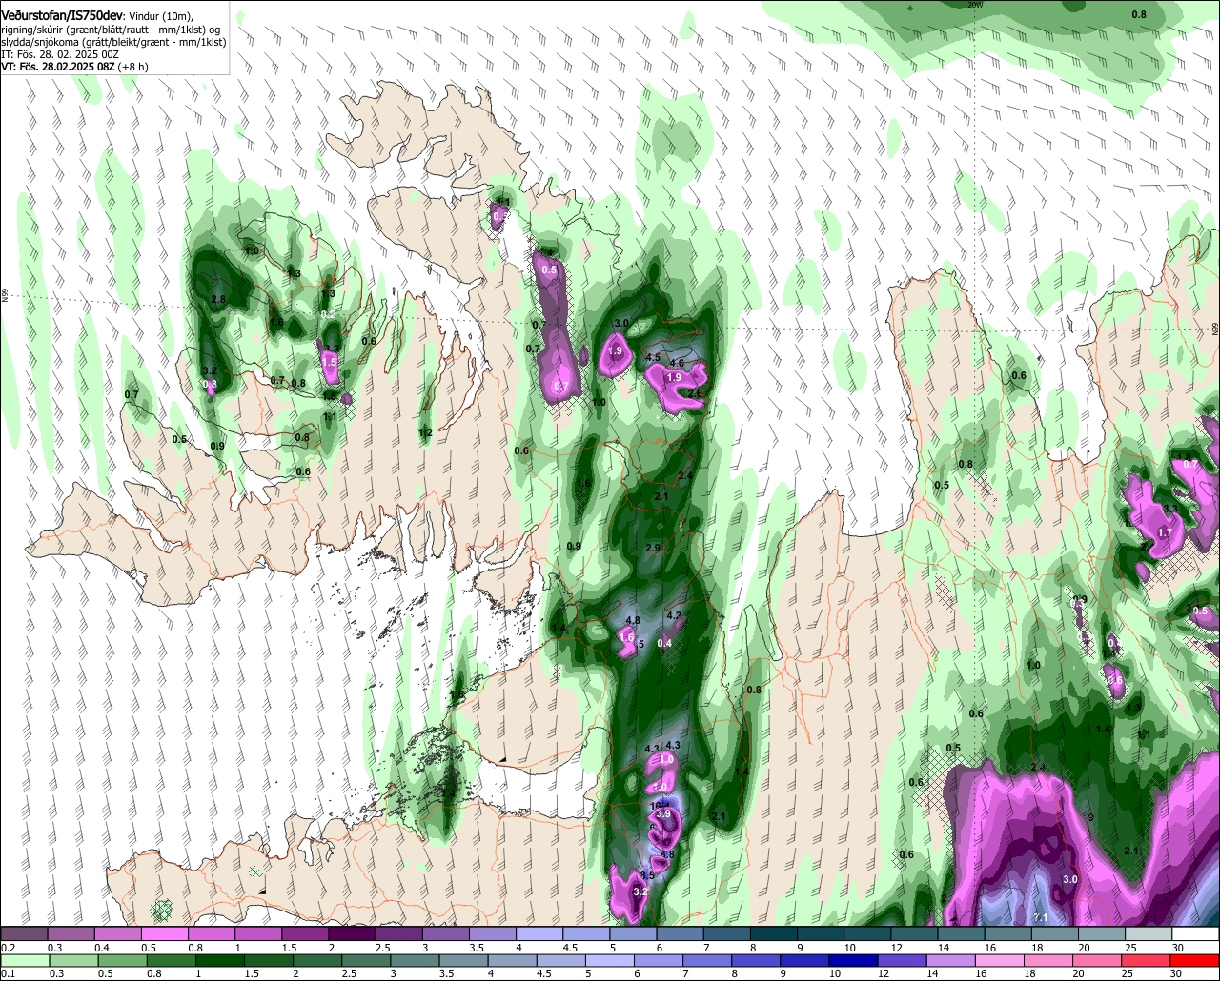The height and width of the screenshot is (981, 1220).
Task: Click the 'IT: Fös. 28. 02. 2025 00Z' line
Action: click(60, 54)
